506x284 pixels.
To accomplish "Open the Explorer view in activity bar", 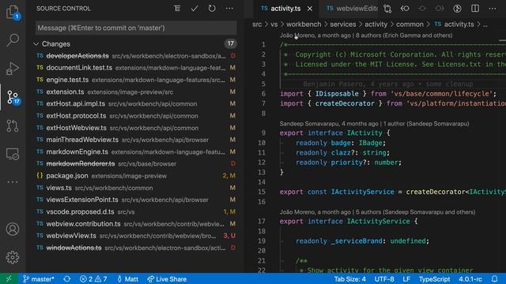I will (x=13, y=13).
